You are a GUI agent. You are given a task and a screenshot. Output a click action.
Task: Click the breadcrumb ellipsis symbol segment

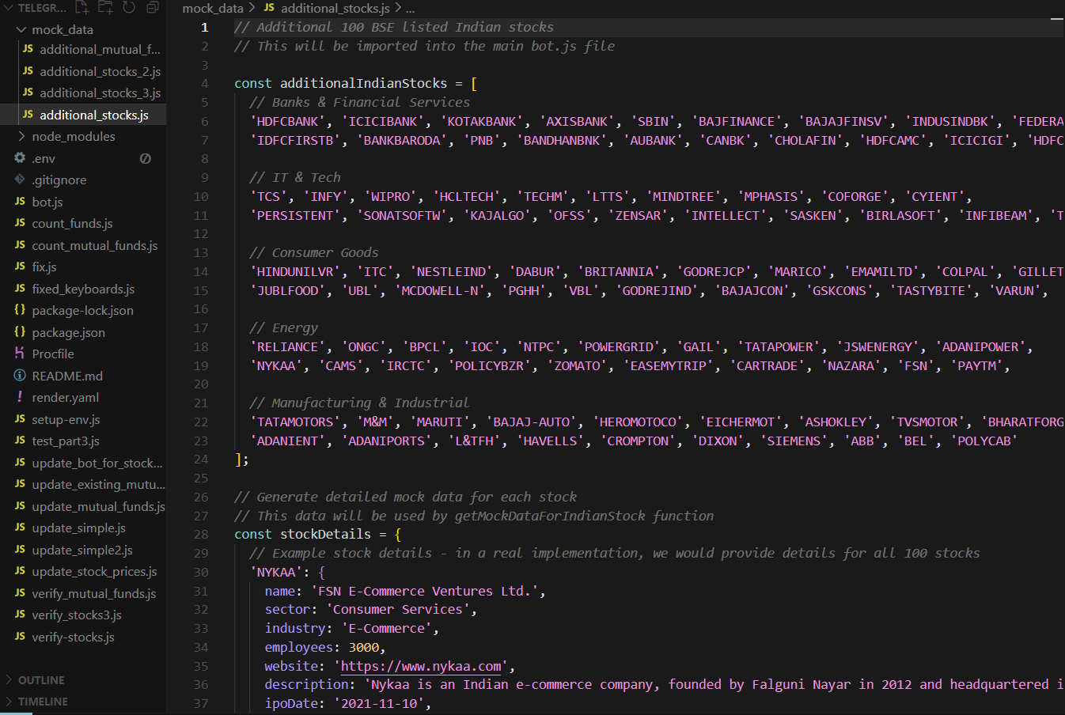410,8
